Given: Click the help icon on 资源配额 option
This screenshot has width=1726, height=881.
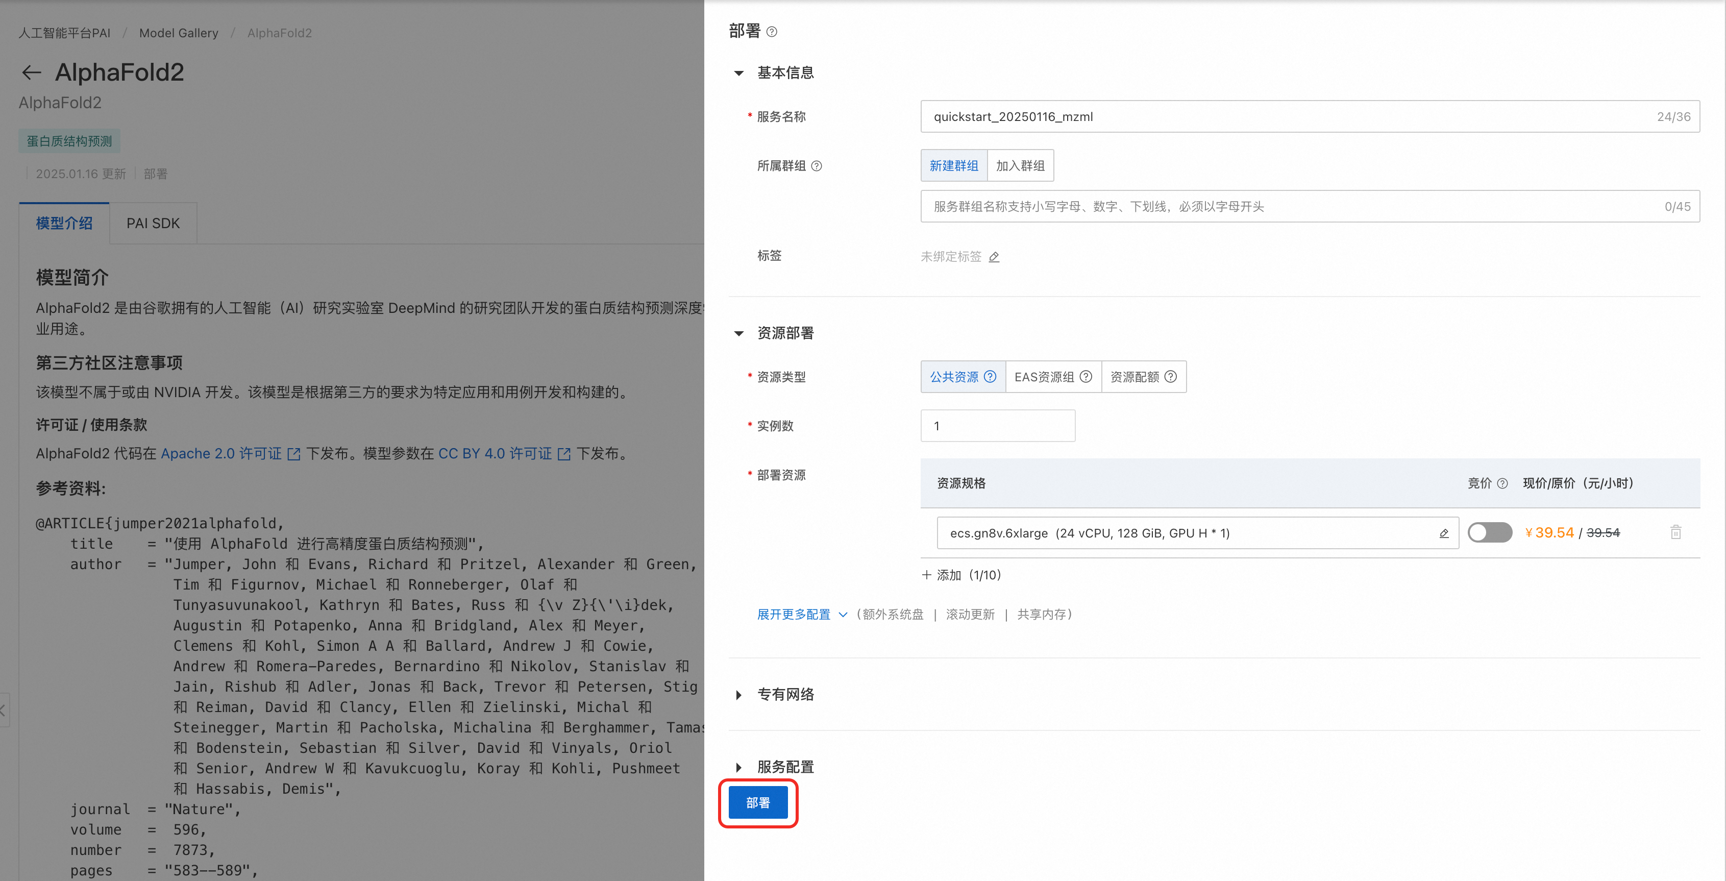Looking at the screenshot, I should 1171,377.
